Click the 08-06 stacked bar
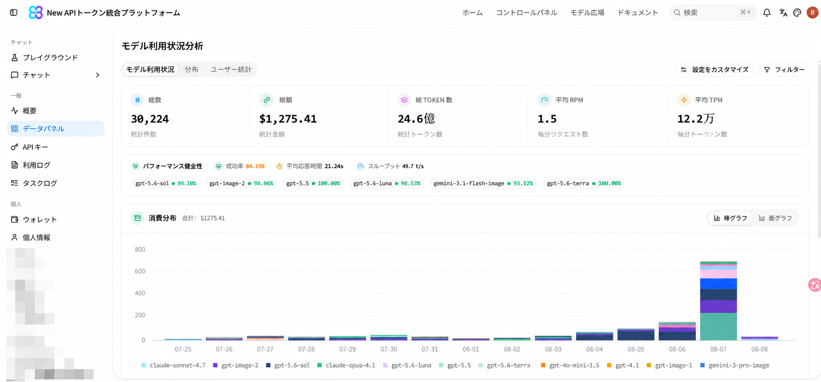821x382 pixels. click(677, 331)
